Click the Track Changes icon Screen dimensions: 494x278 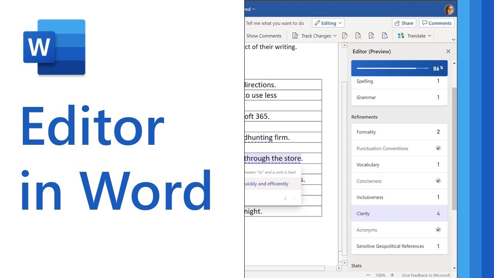pyautogui.click(x=295, y=36)
